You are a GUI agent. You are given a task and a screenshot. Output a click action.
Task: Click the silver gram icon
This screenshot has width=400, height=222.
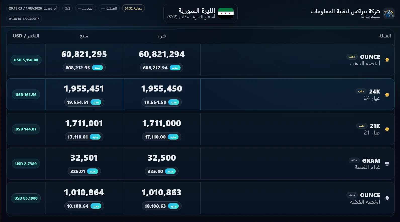(x=387, y=164)
